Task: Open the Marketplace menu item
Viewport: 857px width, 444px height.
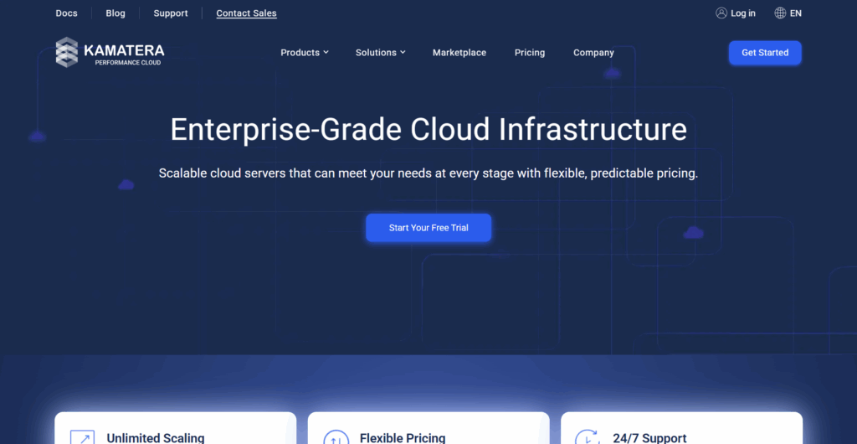Action: [459, 53]
